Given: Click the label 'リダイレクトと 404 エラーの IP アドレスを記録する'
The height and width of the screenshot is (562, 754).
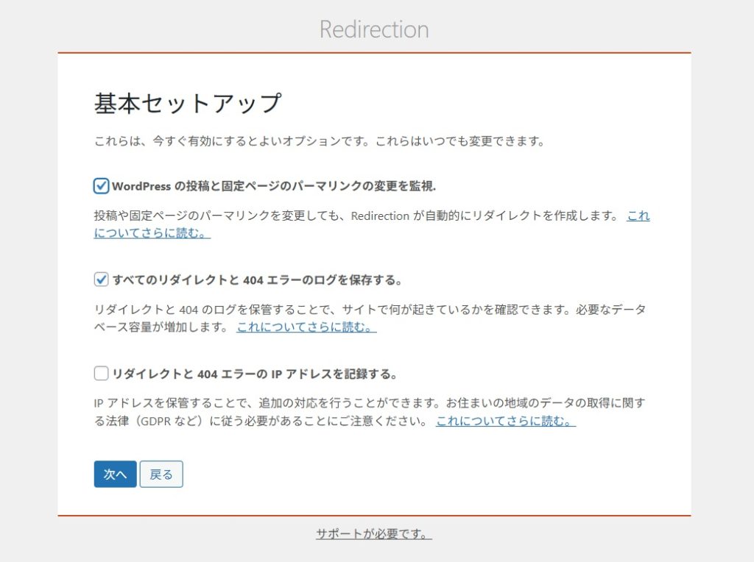Looking at the screenshot, I should point(254,374).
